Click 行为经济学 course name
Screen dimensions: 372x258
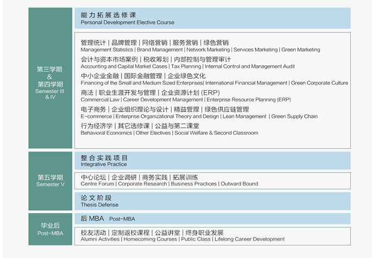96,126
